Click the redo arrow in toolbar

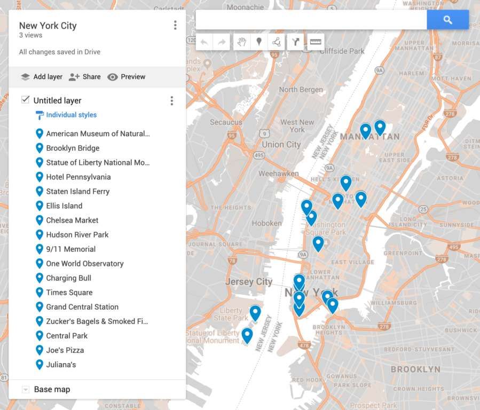222,42
